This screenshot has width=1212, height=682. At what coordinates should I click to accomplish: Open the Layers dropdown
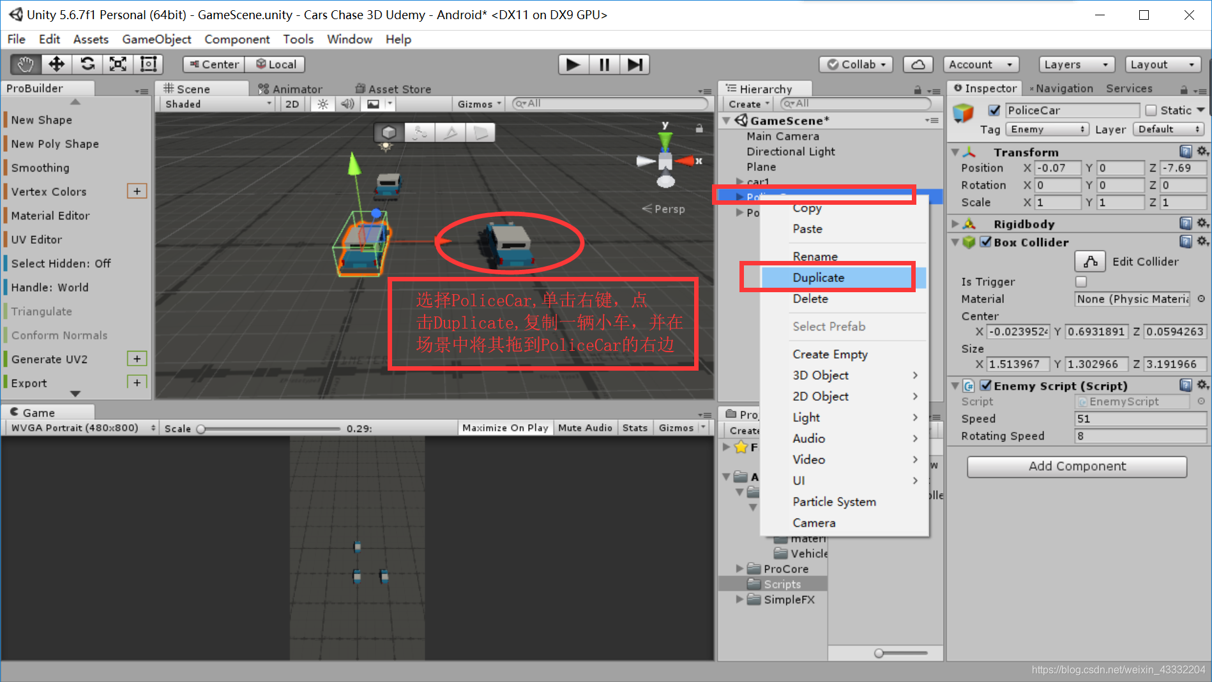coord(1077,64)
